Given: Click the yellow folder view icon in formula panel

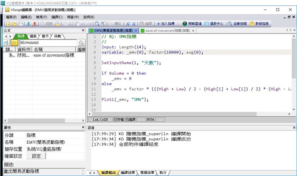Looking at the screenshot, I should pos(14,43).
